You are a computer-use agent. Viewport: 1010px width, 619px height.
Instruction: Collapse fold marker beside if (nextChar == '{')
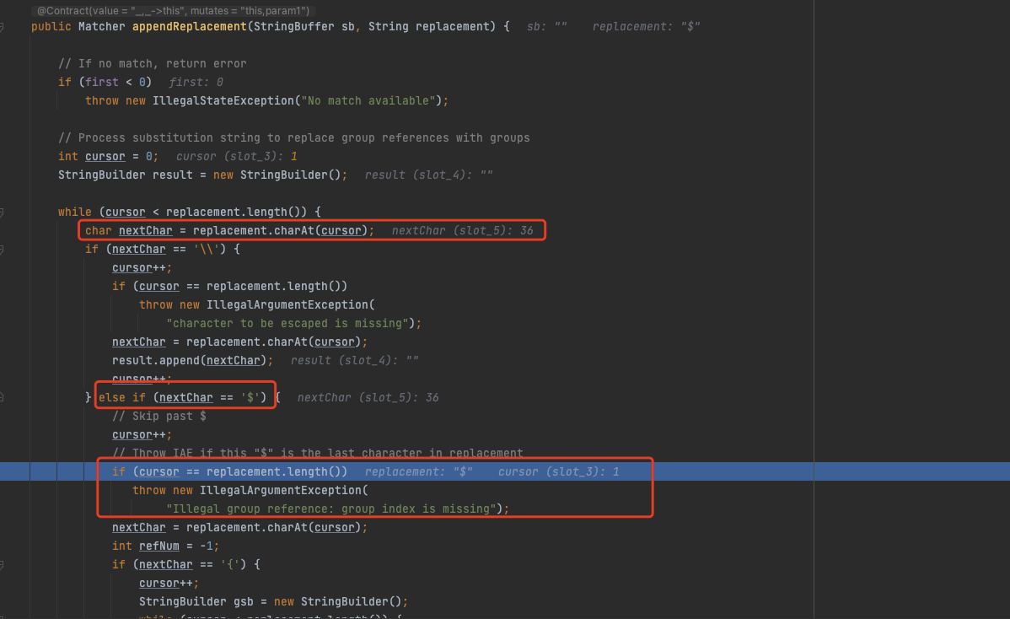2,565
